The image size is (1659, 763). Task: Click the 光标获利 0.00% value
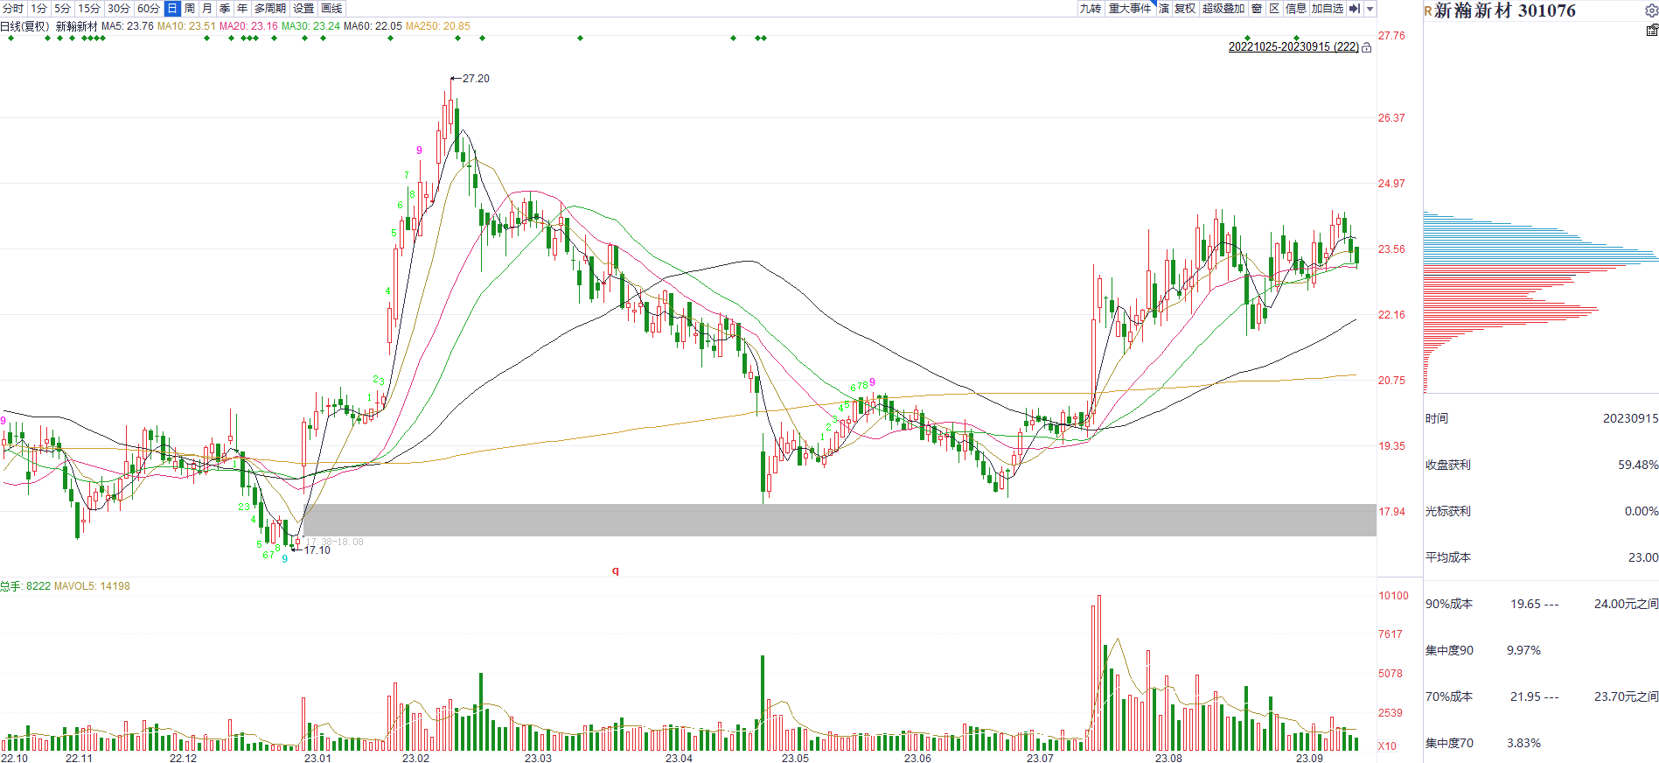pos(1642,511)
